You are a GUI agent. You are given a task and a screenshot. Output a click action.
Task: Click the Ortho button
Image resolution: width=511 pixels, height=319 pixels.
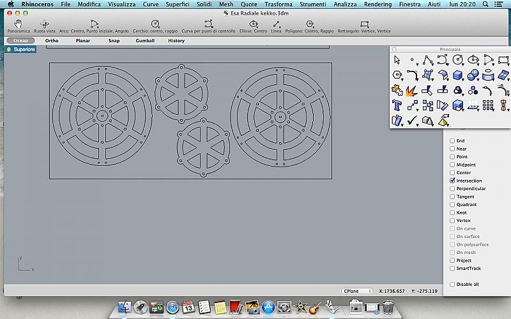coord(52,41)
